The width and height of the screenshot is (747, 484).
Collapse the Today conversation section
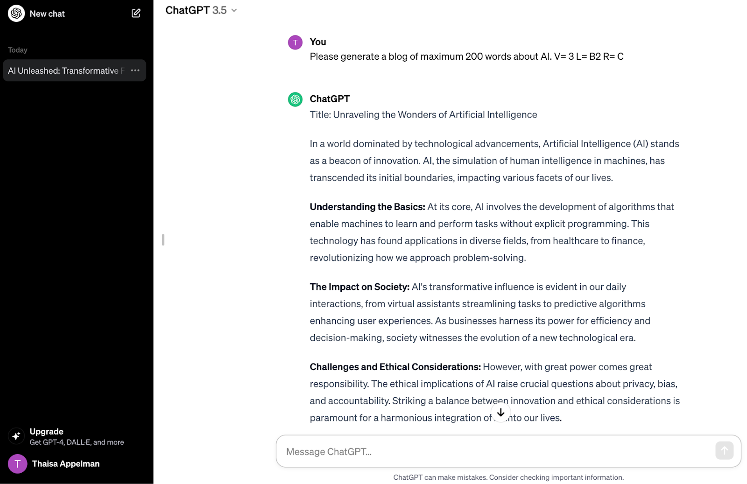[18, 49]
